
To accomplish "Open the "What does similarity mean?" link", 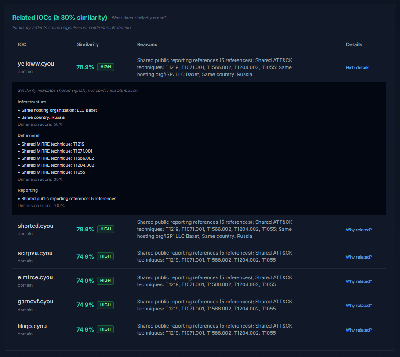I will click(x=139, y=18).
